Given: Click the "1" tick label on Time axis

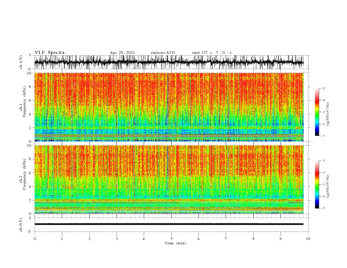Looking at the screenshot, I should click(x=62, y=239).
